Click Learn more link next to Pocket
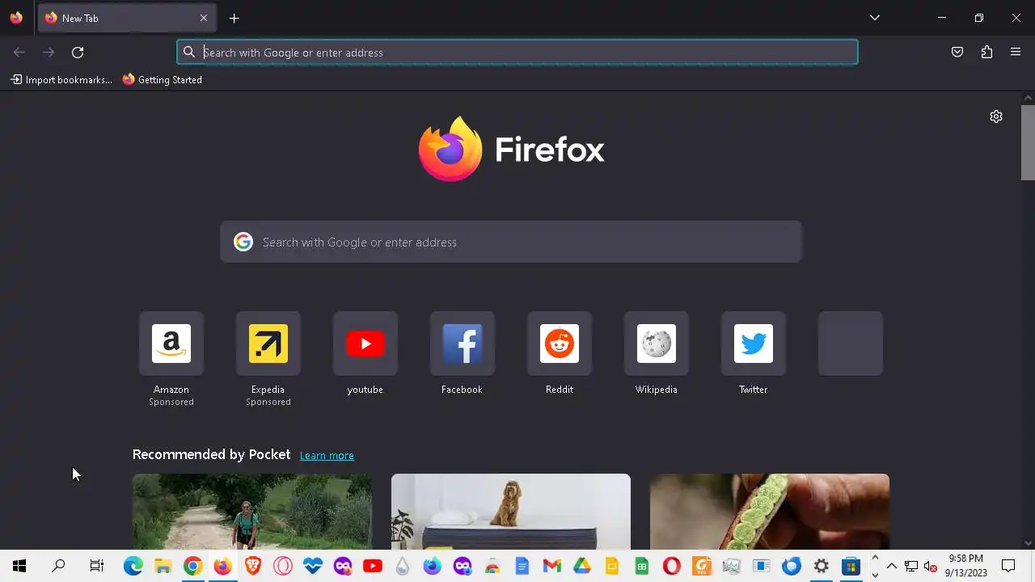This screenshot has width=1035, height=582. [327, 456]
